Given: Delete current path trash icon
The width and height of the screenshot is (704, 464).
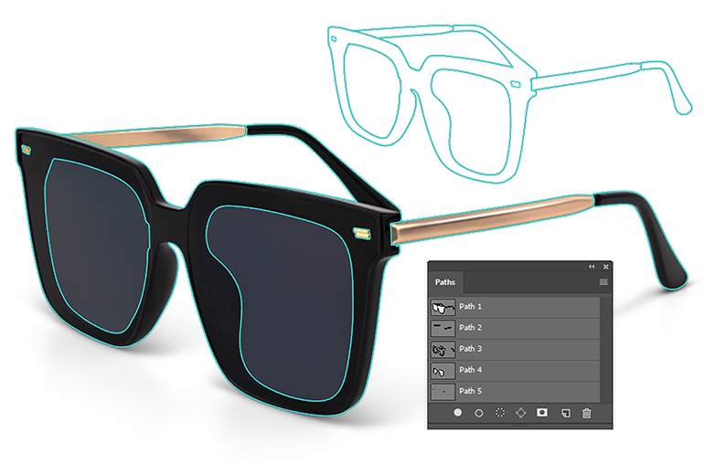Looking at the screenshot, I should coord(586,413).
